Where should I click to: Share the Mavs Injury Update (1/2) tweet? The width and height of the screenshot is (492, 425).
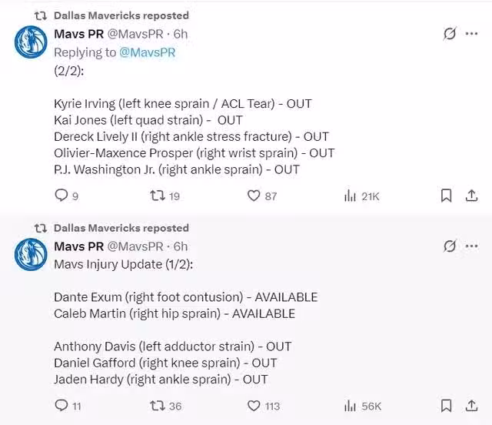click(471, 406)
